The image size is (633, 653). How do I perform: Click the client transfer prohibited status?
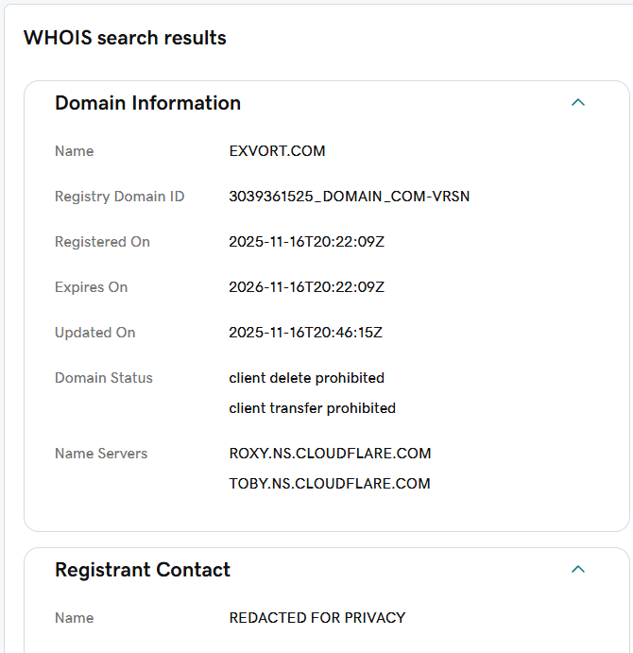[x=312, y=408]
